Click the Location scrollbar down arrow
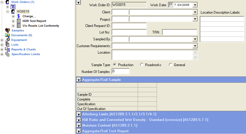This screenshot has height=134, width=246. tap(195, 57)
